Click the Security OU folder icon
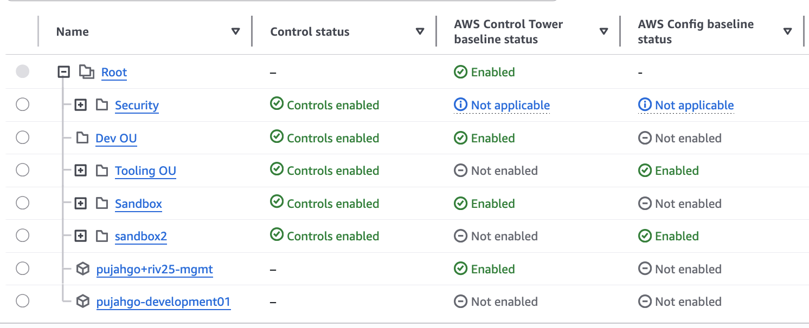 102,105
